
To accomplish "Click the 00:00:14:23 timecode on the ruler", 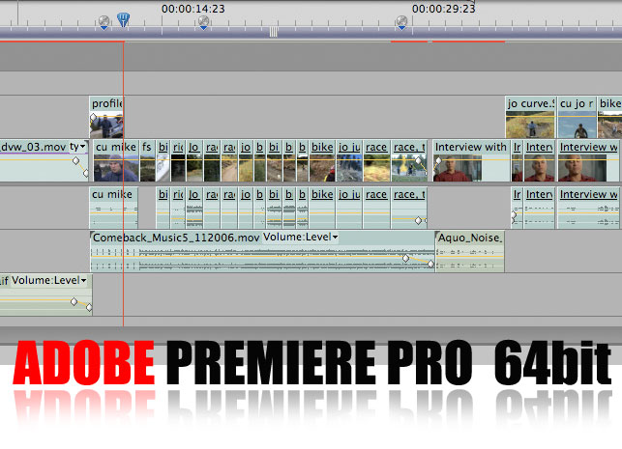I will pyautogui.click(x=193, y=9).
